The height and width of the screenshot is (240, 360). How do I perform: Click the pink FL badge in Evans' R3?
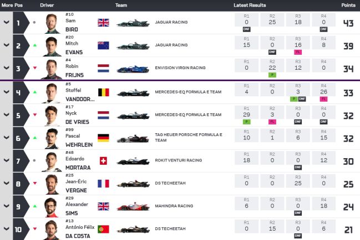tap(297, 51)
